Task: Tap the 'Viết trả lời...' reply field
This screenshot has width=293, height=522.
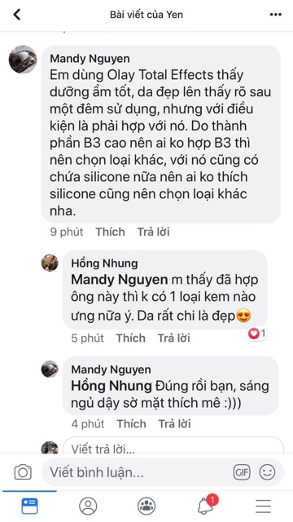Action: pos(173,446)
